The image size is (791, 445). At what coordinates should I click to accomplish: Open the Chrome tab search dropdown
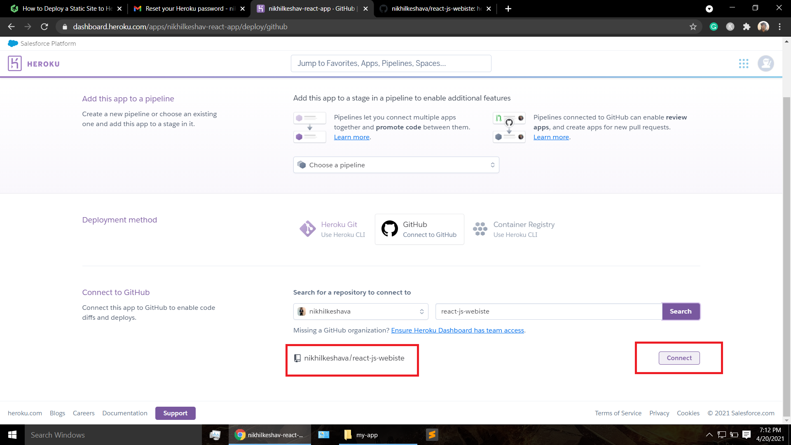(x=709, y=9)
